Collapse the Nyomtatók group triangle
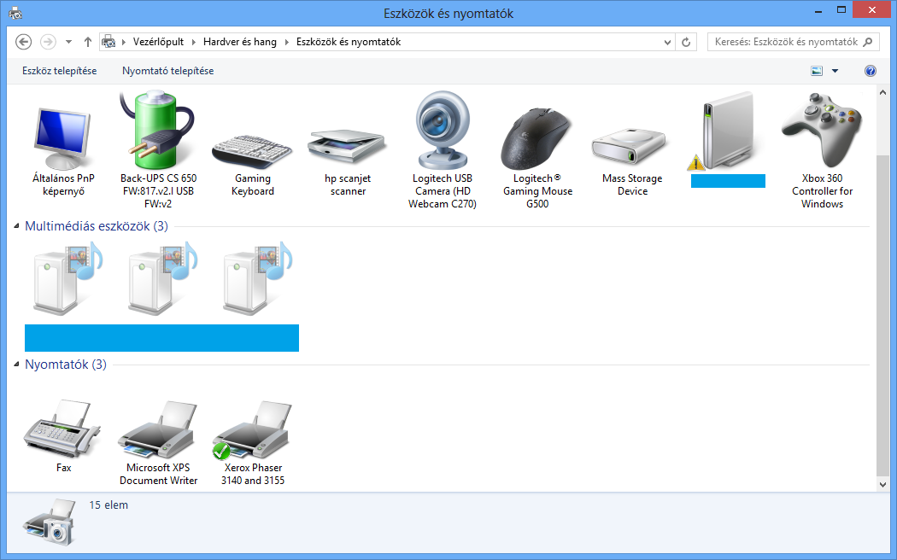Image resolution: width=897 pixels, height=560 pixels. (16, 365)
